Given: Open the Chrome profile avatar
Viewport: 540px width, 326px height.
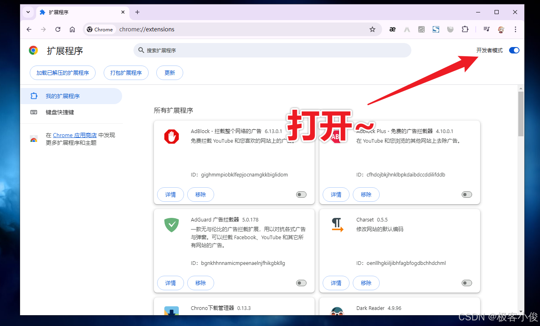Looking at the screenshot, I should 501,29.
